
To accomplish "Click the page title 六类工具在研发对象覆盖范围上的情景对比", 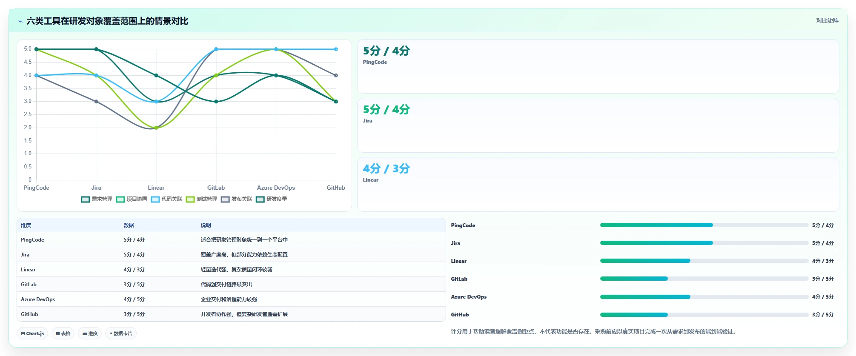I will 107,21.
